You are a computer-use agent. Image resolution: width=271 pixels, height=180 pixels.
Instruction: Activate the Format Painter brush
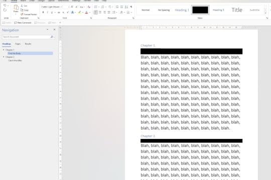(22, 14)
